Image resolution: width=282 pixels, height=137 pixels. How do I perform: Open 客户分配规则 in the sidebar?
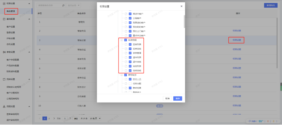13,93
